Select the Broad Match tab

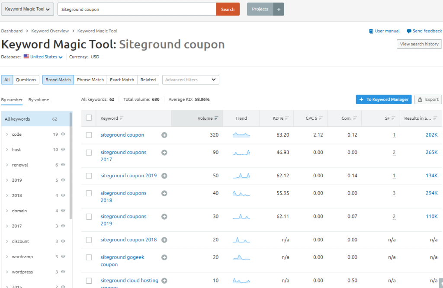pos(58,80)
